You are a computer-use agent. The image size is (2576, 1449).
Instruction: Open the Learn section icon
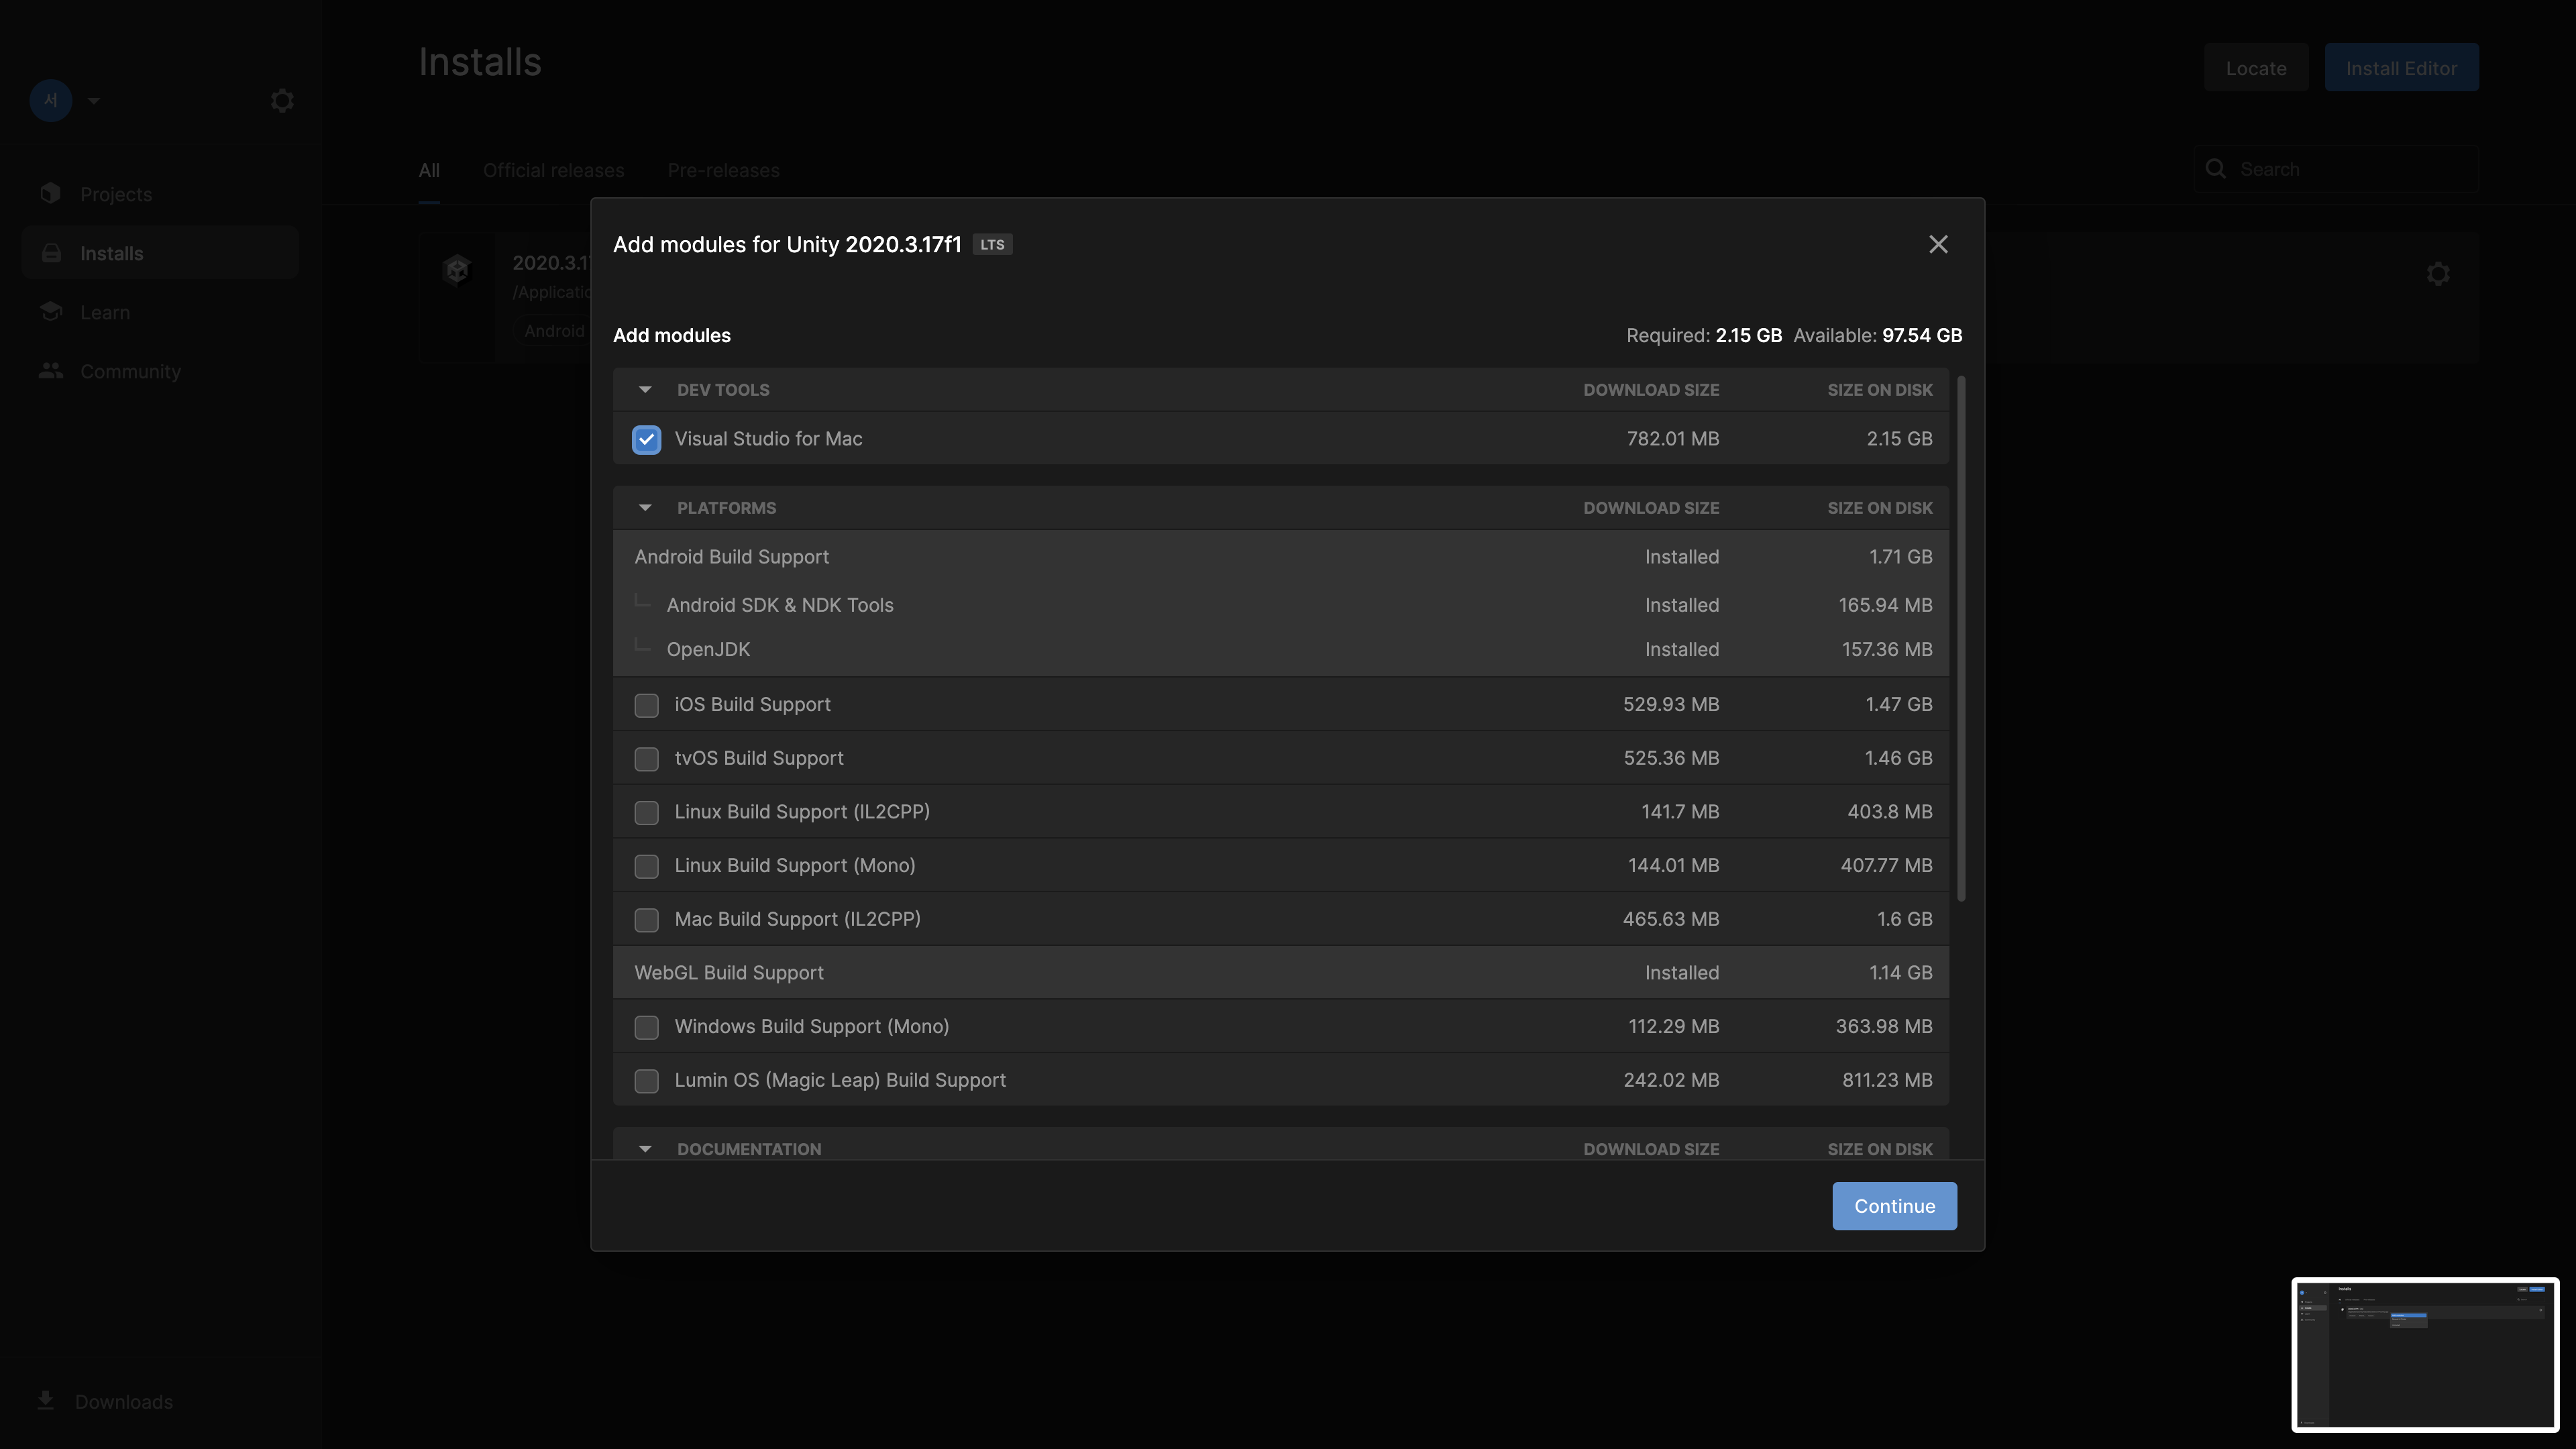point(51,311)
